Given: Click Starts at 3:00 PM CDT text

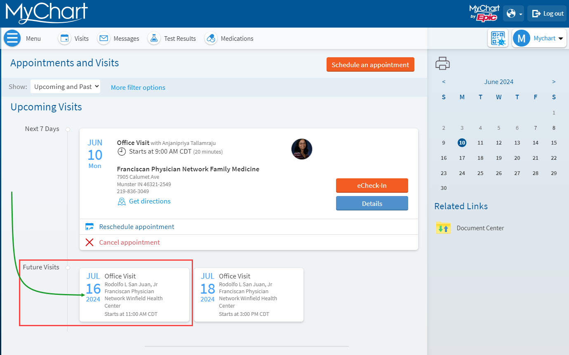Looking at the screenshot, I should [x=244, y=314].
